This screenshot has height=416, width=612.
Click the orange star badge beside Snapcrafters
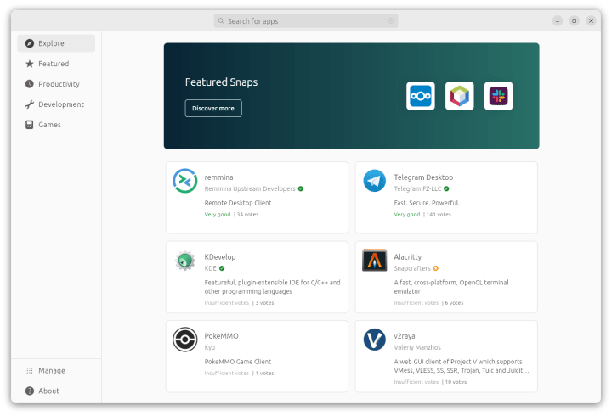click(x=436, y=268)
